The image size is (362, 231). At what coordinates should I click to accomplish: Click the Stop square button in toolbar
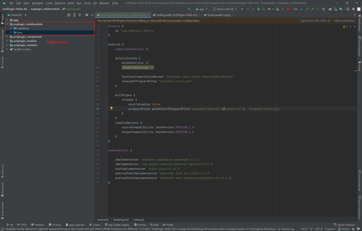tap(282, 9)
